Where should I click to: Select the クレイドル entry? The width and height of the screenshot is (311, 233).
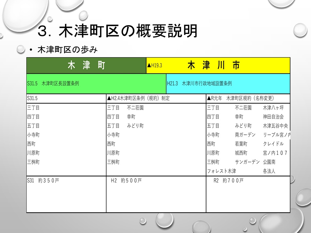pos(273,144)
